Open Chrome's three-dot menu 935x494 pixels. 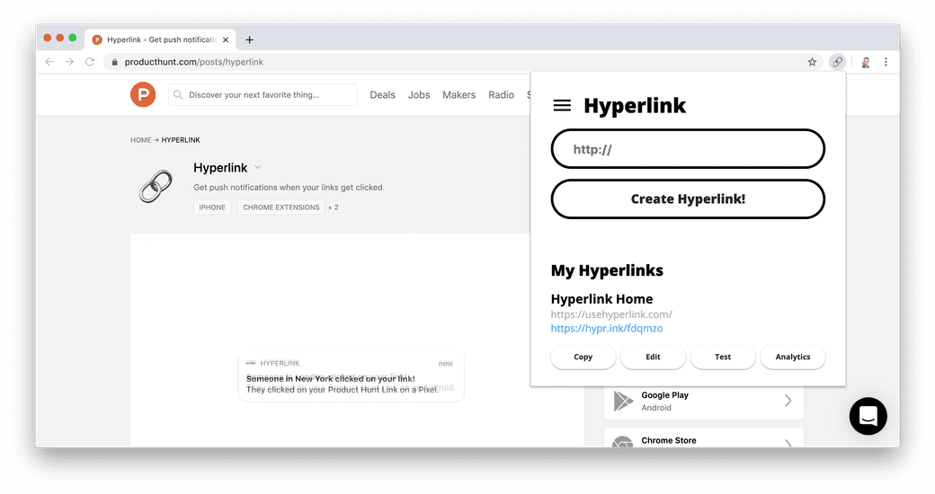pyautogui.click(x=886, y=62)
